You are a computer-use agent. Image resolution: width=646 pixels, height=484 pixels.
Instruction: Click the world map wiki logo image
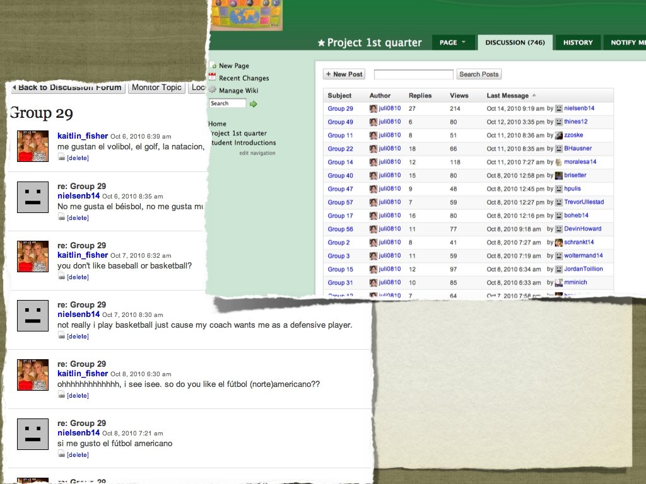(247, 15)
